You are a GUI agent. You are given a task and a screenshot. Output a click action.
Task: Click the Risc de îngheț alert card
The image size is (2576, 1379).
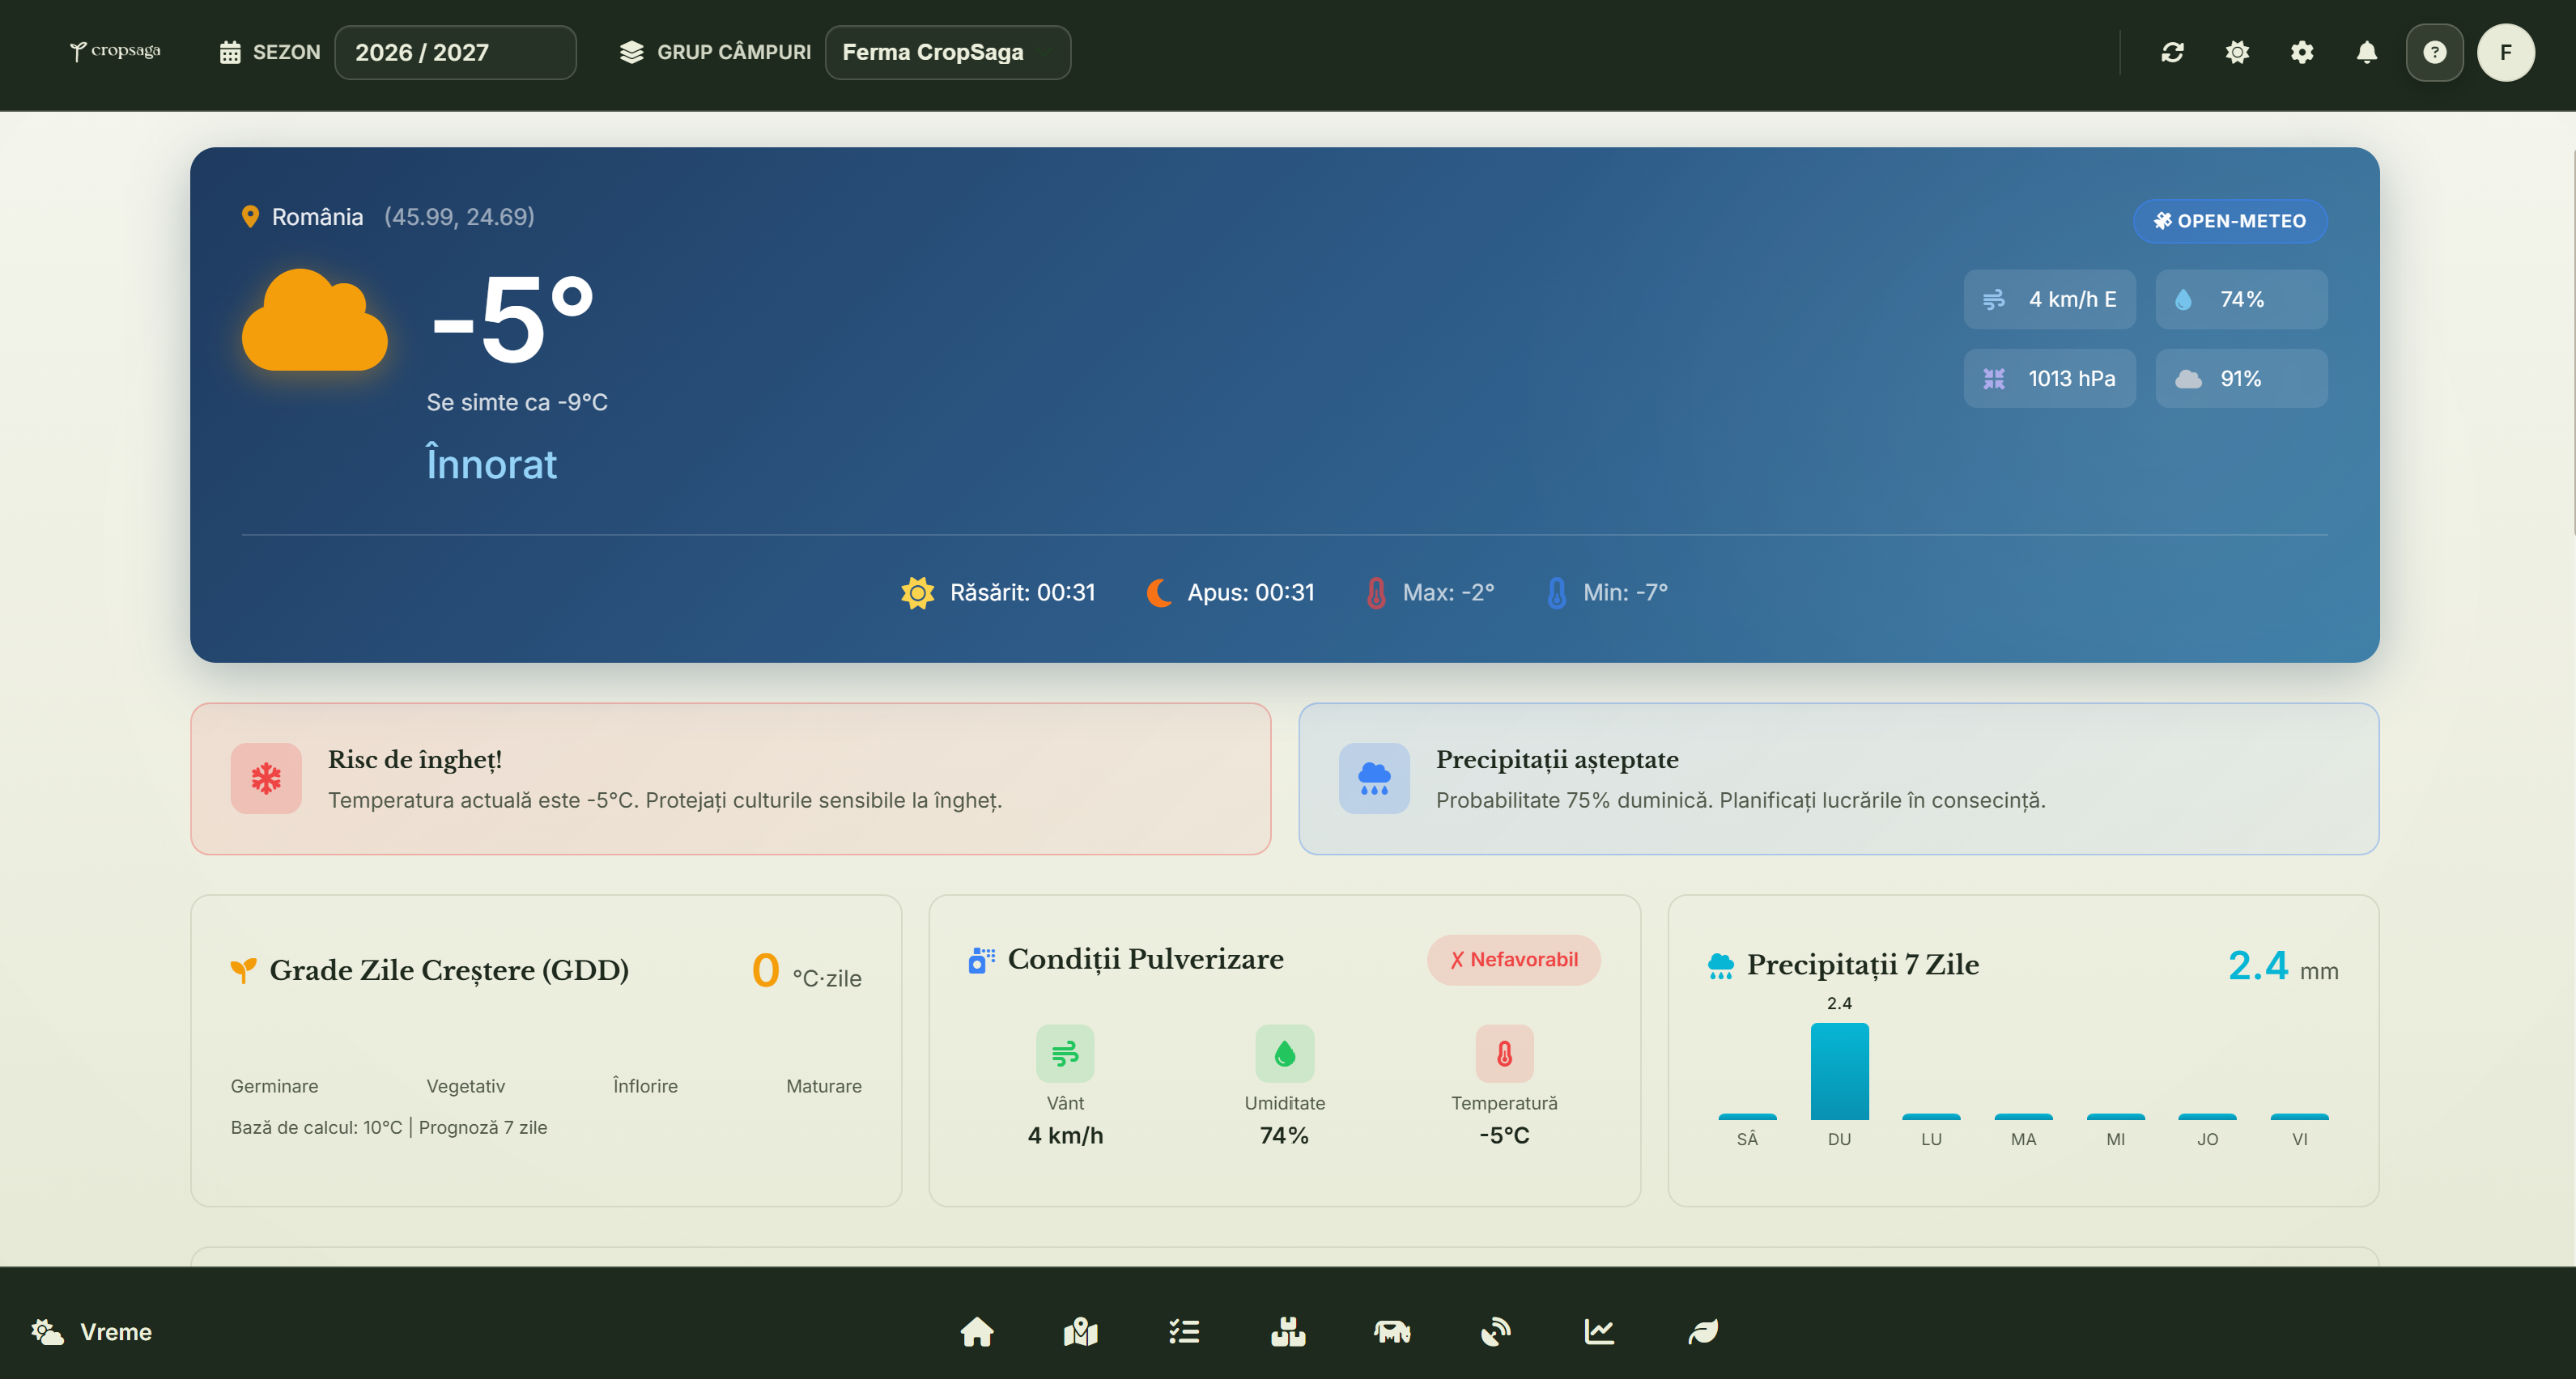730,778
